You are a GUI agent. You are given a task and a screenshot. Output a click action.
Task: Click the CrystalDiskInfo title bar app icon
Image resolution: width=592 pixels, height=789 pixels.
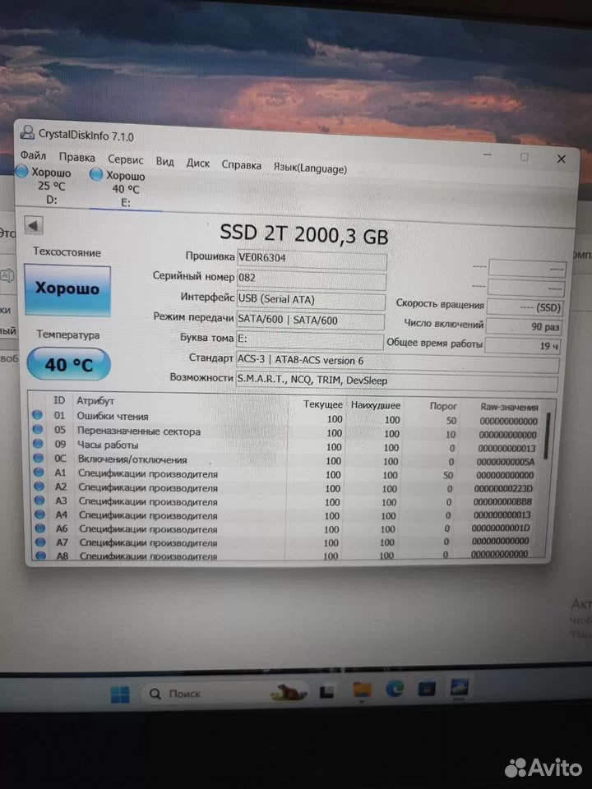tap(27, 131)
